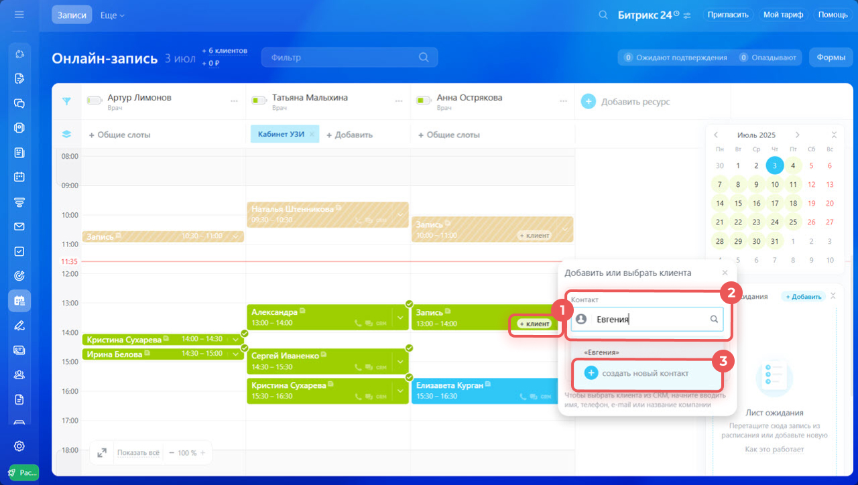This screenshot has height=485, width=858.
Task: Open chevron on Кристина Сухарева 15:30 booking
Action: point(400,391)
